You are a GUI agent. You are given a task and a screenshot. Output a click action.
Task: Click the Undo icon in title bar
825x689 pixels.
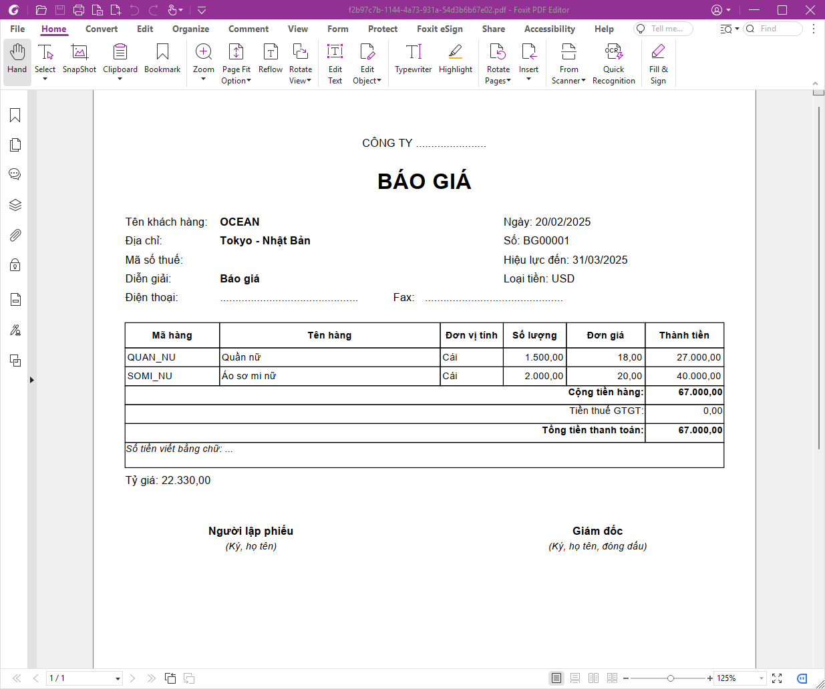coord(134,10)
